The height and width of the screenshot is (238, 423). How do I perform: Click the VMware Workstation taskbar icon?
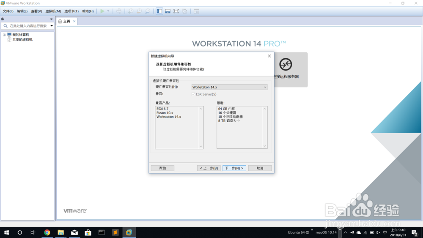tap(129, 233)
